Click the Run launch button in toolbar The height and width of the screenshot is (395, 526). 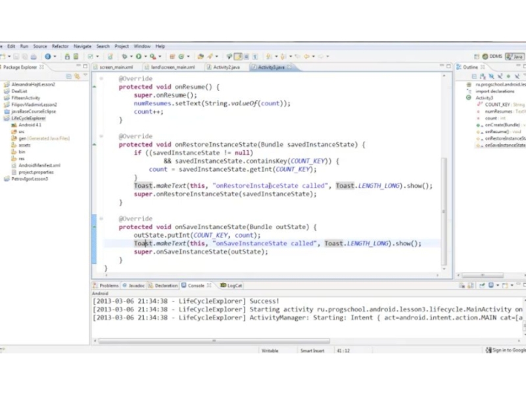[139, 57]
